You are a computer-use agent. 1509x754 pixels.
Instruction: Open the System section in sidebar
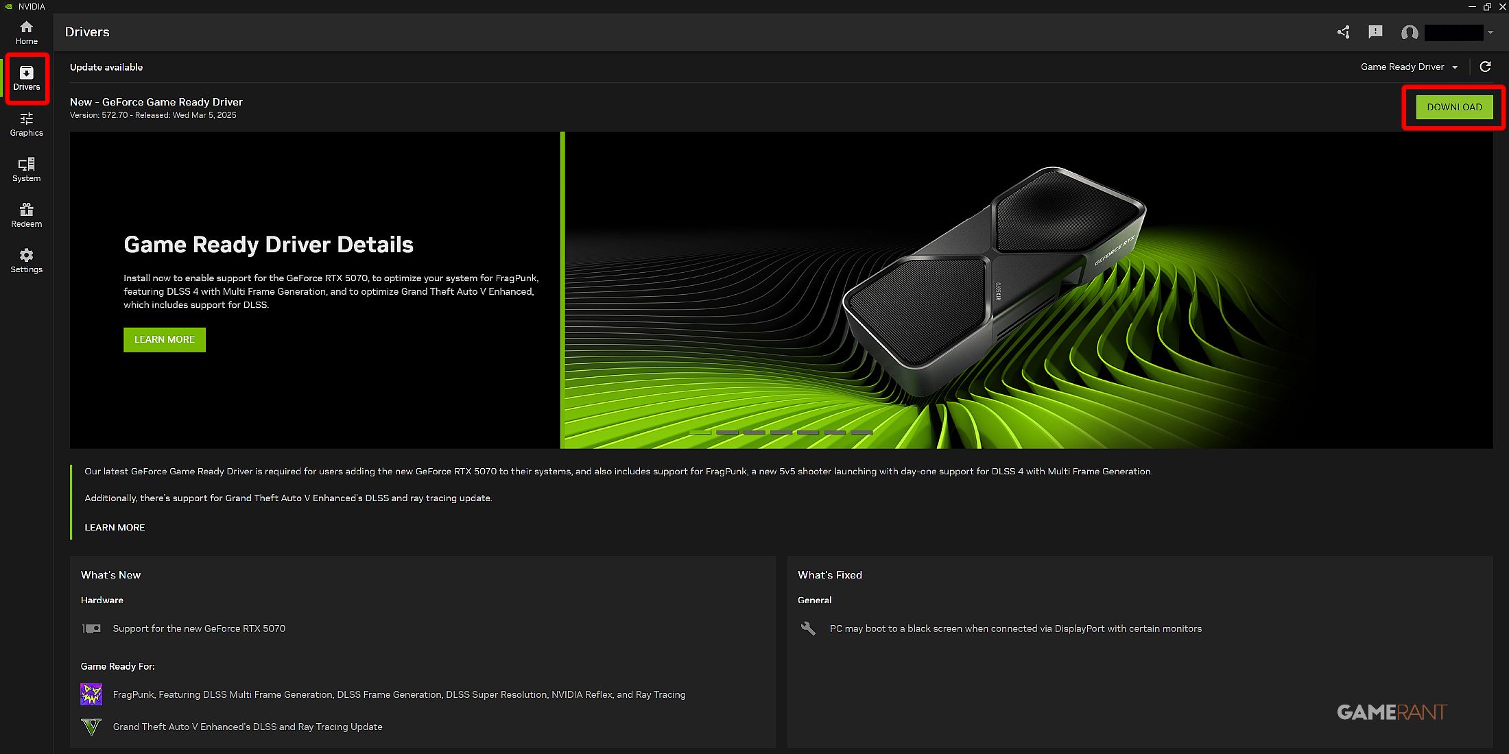click(x=26, y=169)
